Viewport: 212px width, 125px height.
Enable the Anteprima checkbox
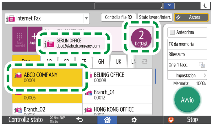click(172, 32)
